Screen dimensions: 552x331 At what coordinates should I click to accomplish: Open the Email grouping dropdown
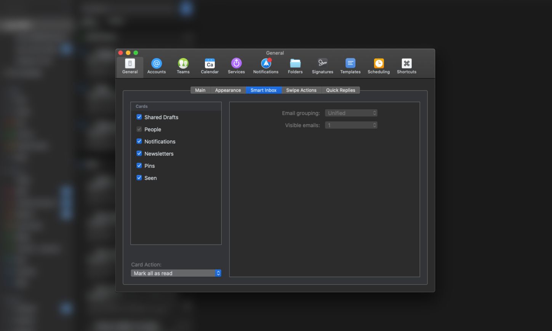coord(351,113)
